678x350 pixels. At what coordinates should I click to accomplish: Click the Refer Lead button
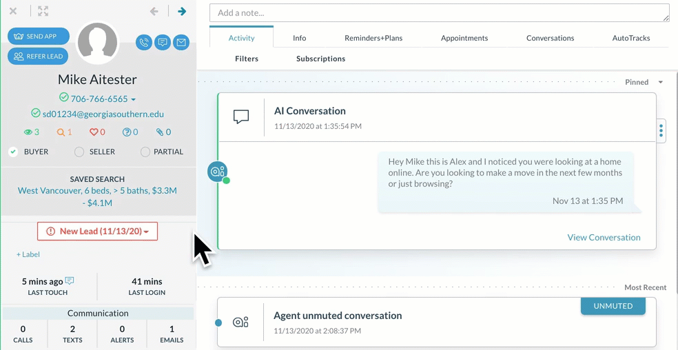(x=39, y=56)
